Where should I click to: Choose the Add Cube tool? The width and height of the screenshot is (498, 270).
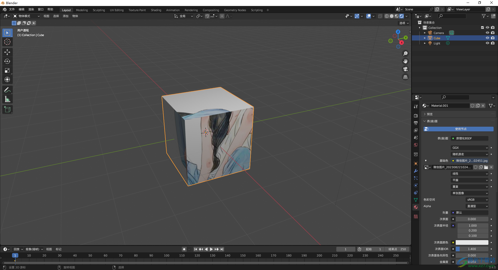click(7, 110)
